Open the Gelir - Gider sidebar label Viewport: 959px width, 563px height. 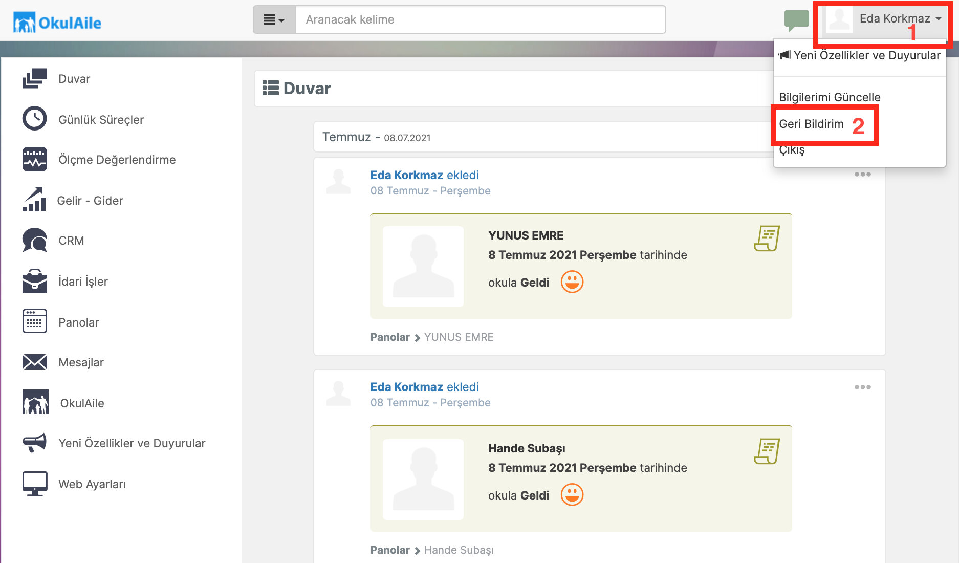click(x=90, y=201)
